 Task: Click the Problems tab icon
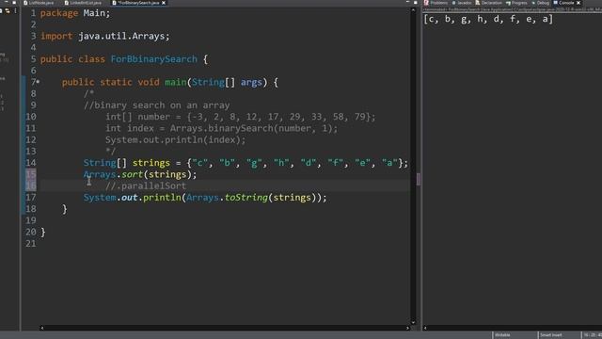pyautogui.click(x=426, y=3)
